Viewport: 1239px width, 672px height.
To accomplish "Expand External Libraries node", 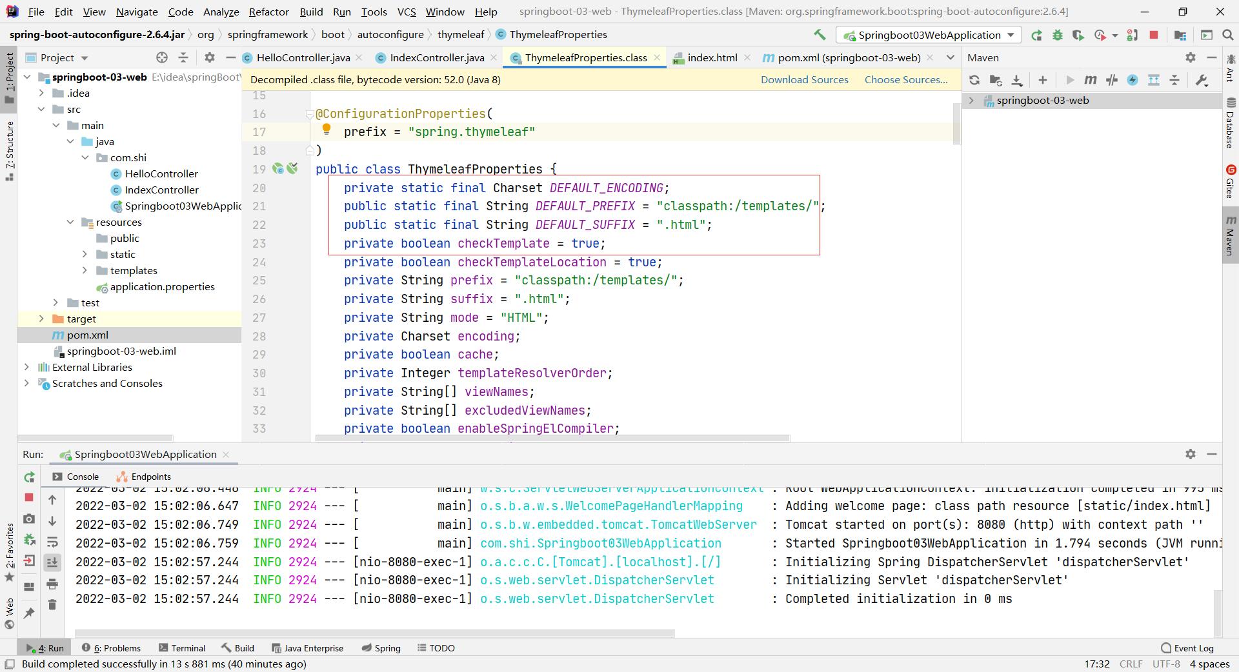I will click(26, 367).
